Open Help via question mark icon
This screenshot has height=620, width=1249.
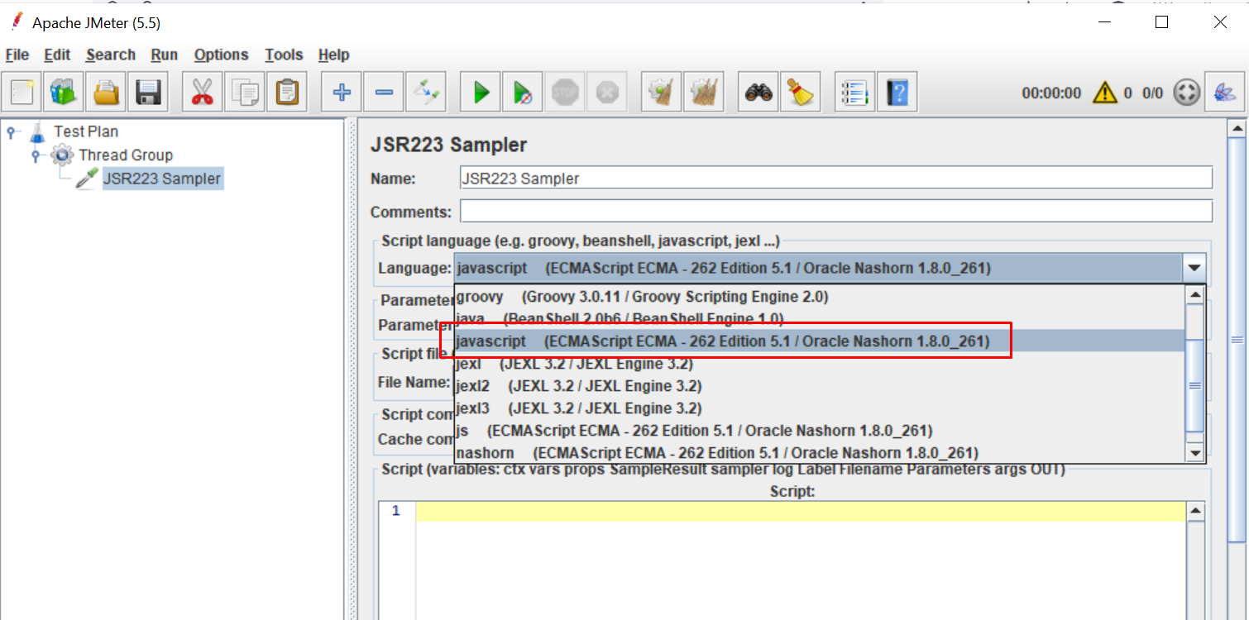tap(897, 91)
